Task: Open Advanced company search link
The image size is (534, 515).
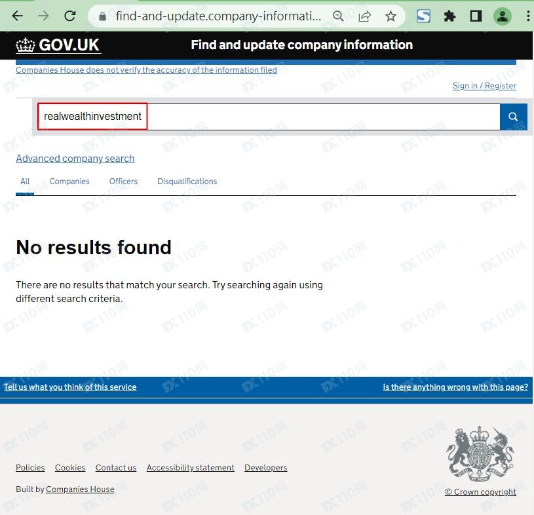Action: tap(75, 159)
